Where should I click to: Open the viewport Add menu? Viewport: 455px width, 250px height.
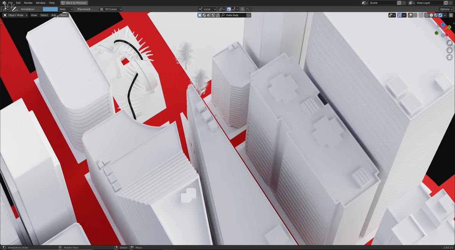pyautogui.click(x=54, y=15)
